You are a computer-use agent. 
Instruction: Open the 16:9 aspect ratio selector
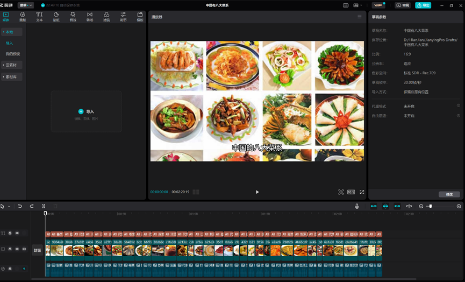click(351, 192)
